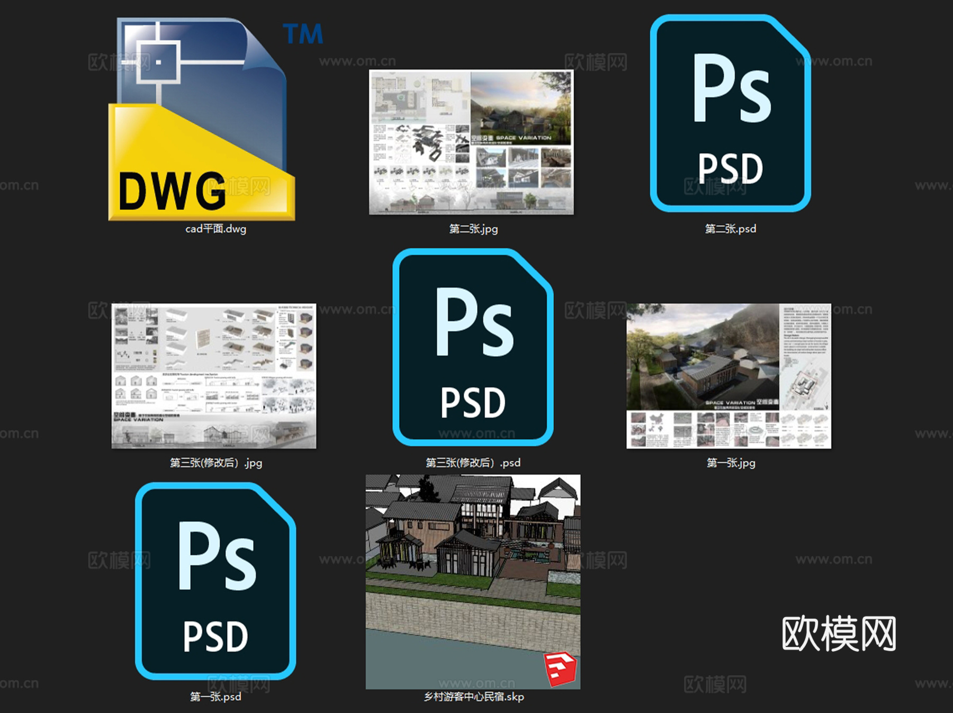The height and width of the screenshot is (713, 953).
Task: Click the file name "第三张(修改后).psd"
Action: point(473,463)
